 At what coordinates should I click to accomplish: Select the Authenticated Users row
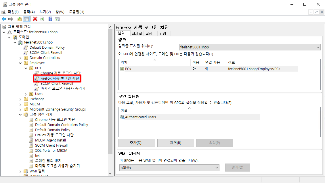point(189,117)
